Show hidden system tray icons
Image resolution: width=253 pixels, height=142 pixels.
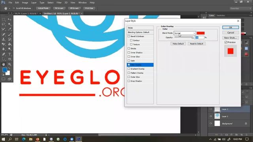[210, 139]
